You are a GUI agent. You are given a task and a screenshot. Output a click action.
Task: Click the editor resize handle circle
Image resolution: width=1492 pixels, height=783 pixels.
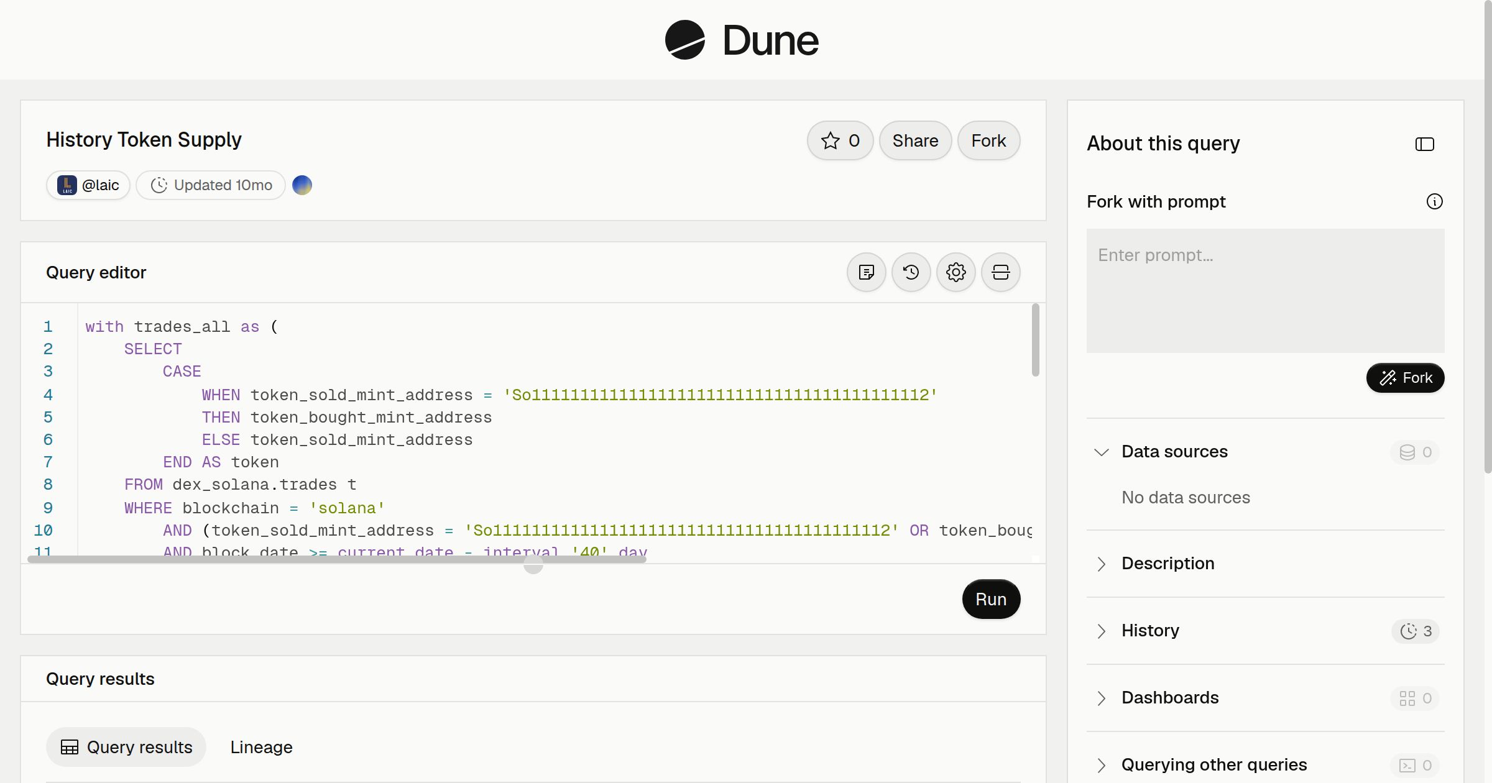click(x=533, y=564)
